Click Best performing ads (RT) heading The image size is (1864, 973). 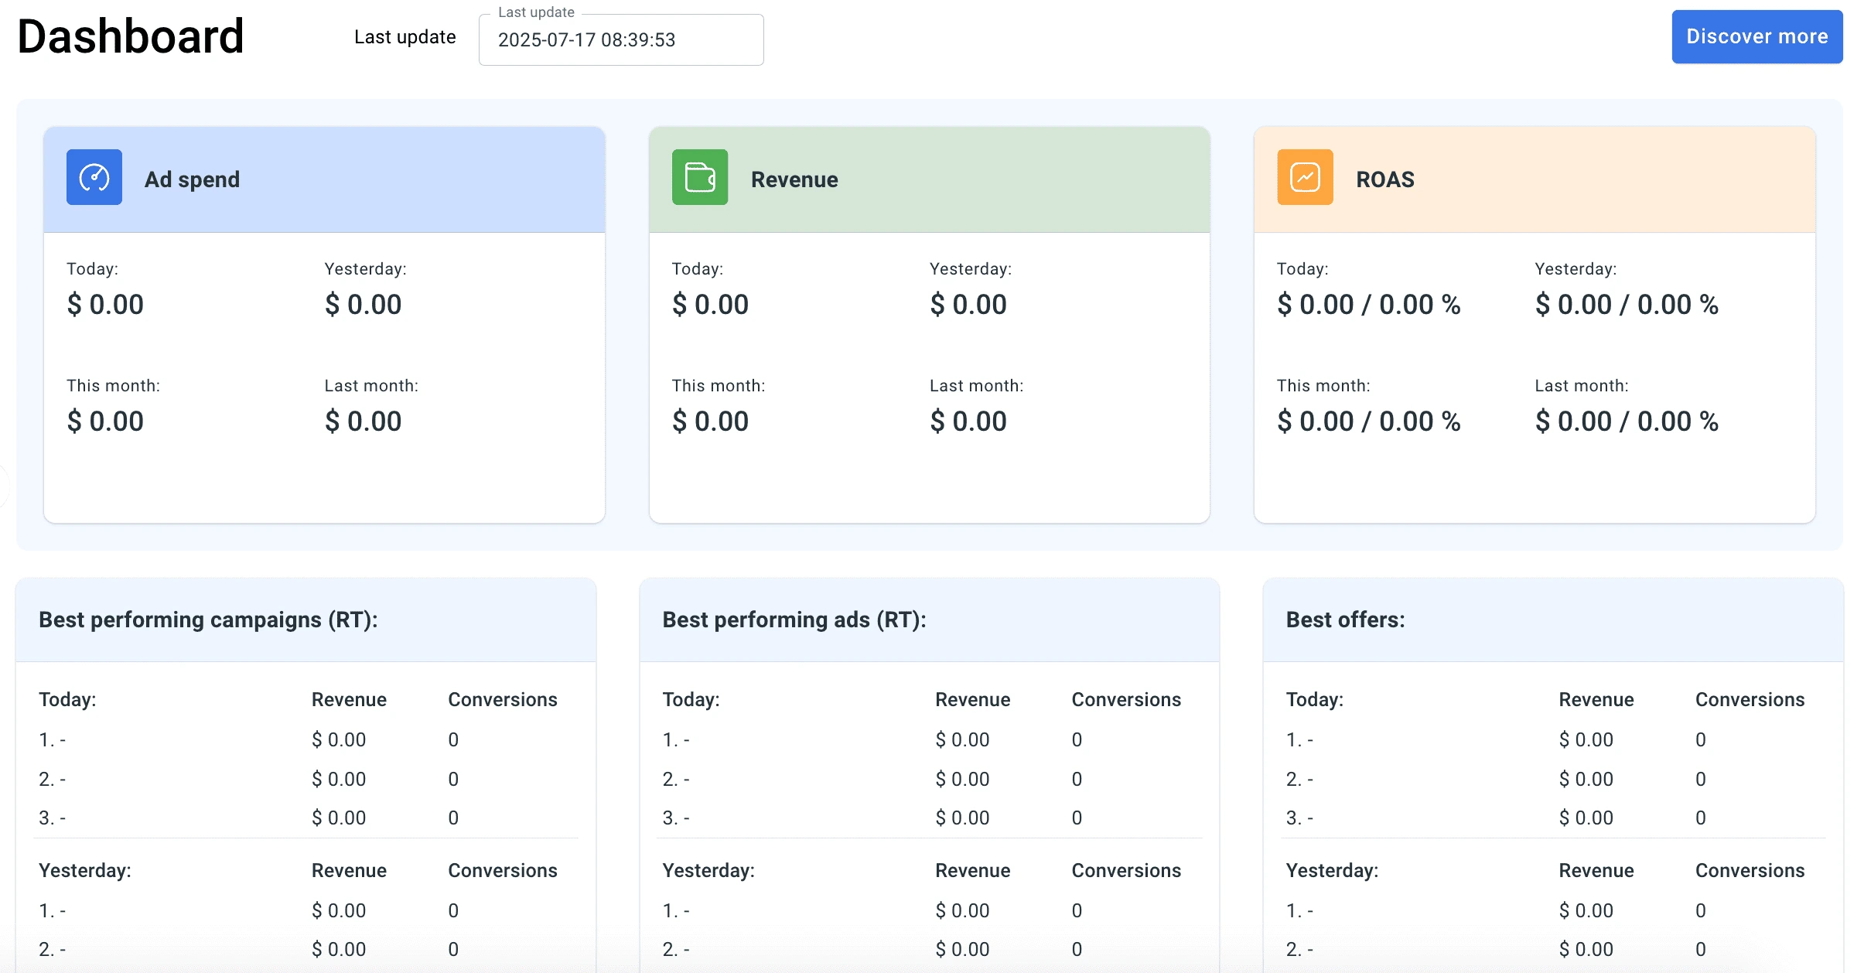tap(794, 620)
